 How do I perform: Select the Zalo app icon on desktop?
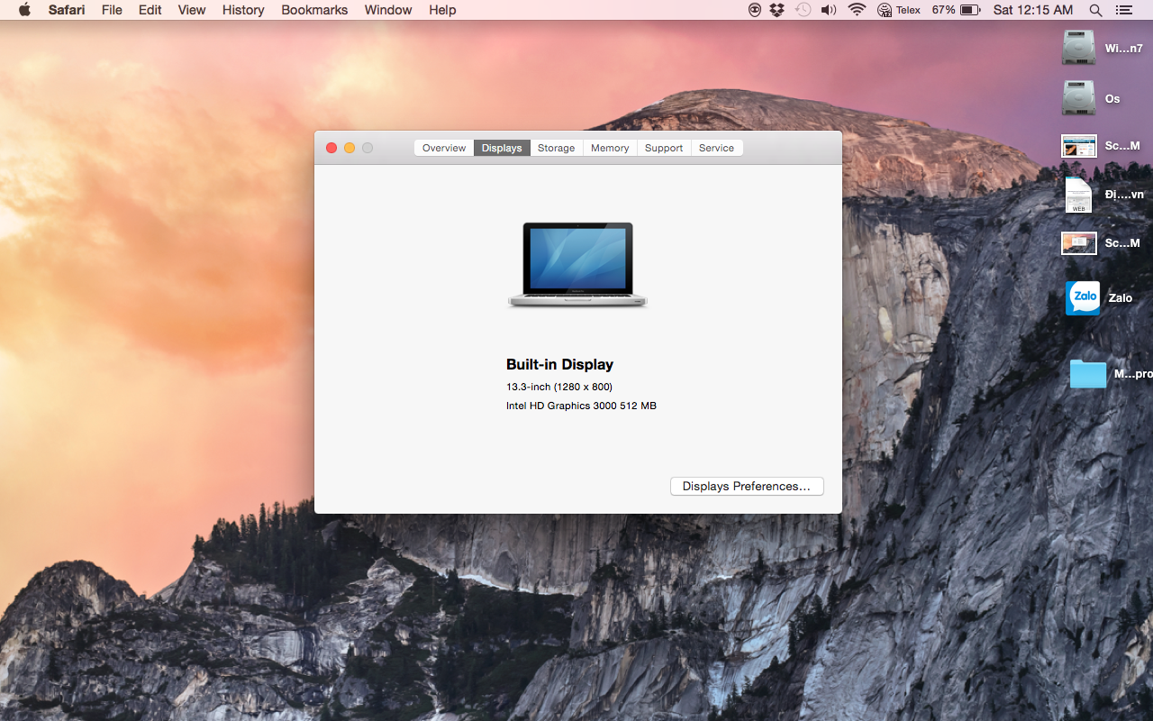coord(1083,297)
